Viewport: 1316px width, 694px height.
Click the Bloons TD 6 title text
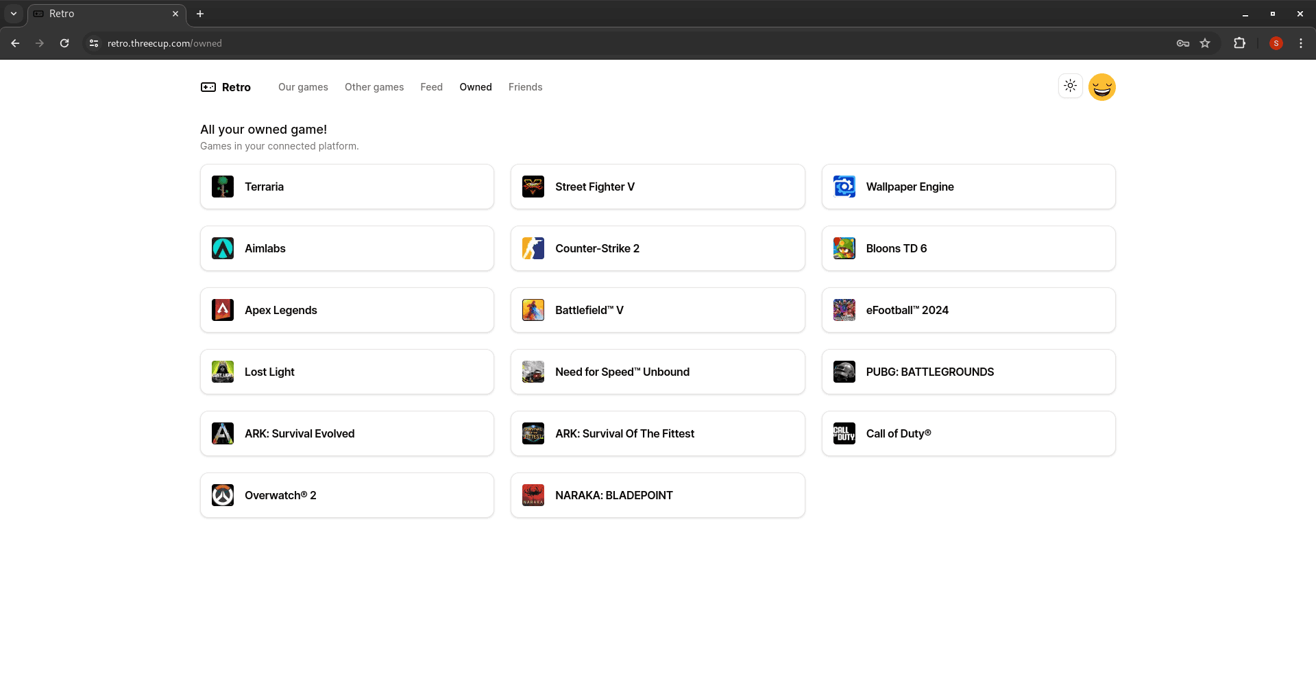click(897, 248)
